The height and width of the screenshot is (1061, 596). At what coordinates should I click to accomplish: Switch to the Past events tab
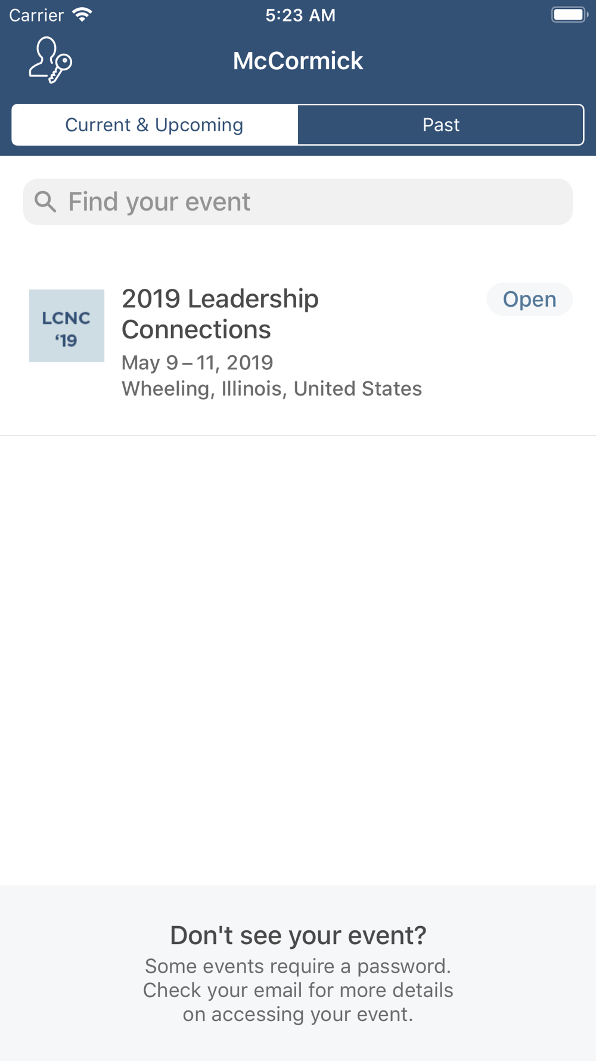click(440, 125)
